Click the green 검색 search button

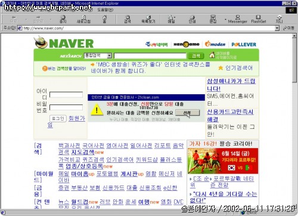coord(196,56)
